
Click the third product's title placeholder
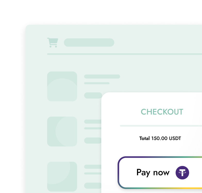(x=93, y=167)
